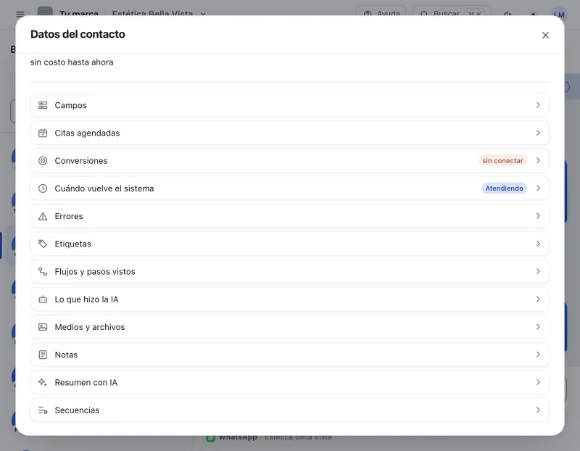Open the Etiquetas label
Screen dimensions: 580x451
pos(73,244)
